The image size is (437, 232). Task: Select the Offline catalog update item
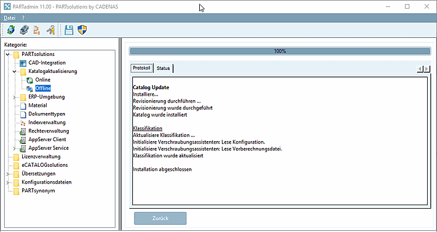pos(43,89)
